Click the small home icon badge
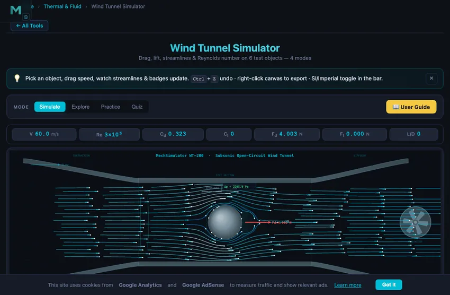450x295 pixels. coord(25,17)
